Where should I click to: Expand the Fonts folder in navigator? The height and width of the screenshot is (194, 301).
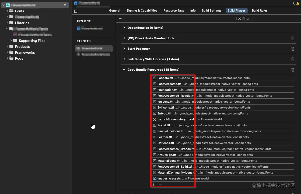click(7, 11)
